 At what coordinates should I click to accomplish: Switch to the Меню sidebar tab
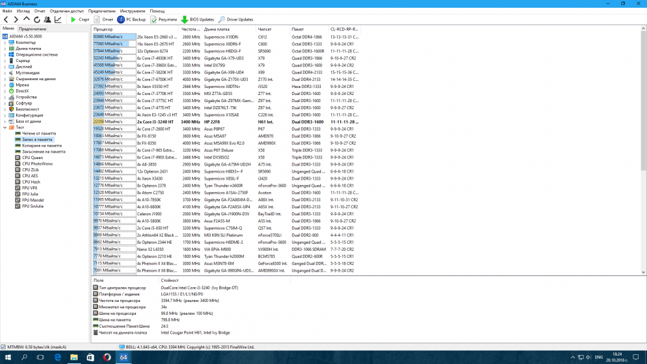[x=8, y=28]
